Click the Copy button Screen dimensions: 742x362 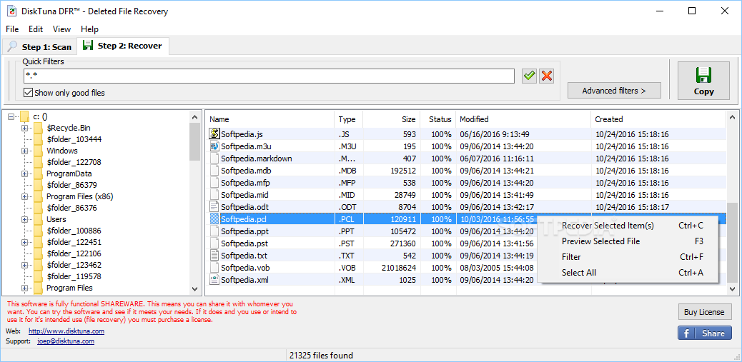click(x=703, y=81)
